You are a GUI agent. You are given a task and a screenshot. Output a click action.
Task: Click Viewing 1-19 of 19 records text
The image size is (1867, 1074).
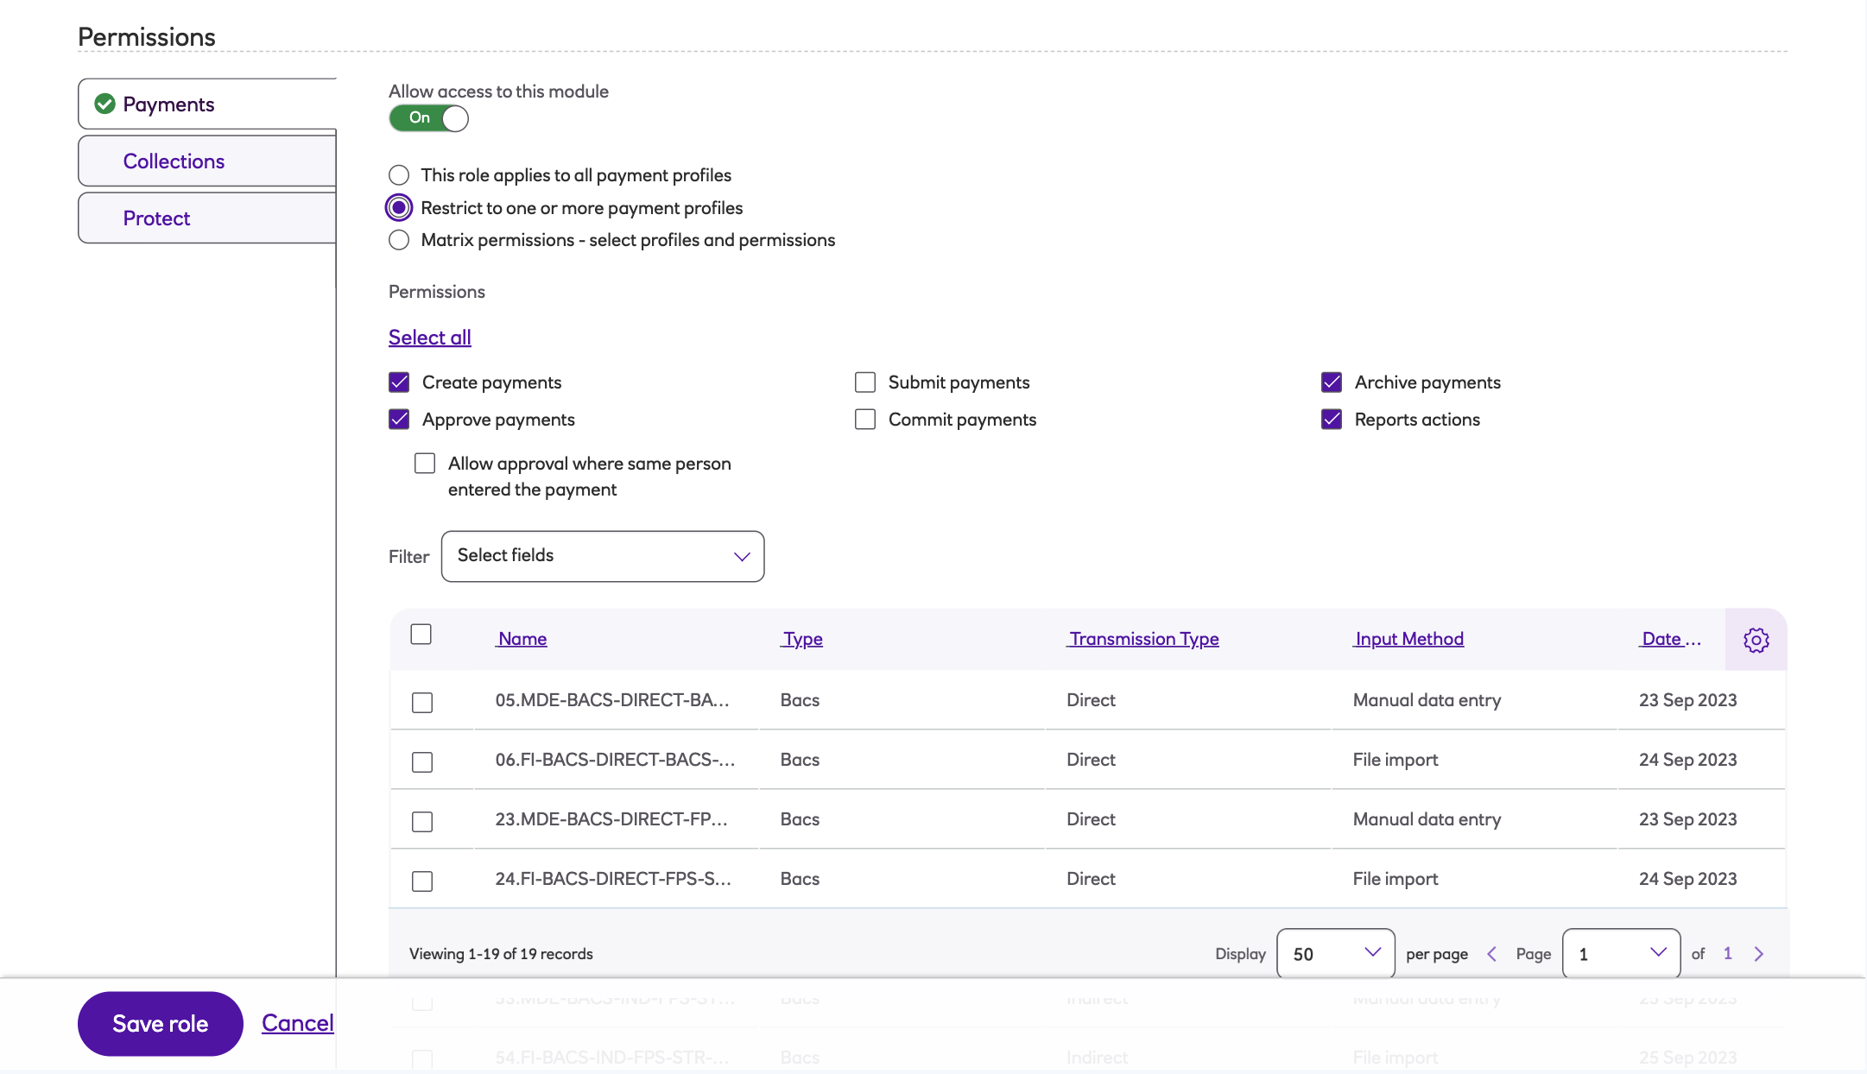pyautogui.click(x=501, y=954)
